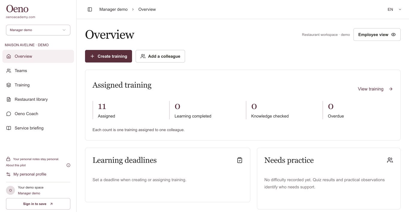Click the Needs practice people icon
The width and height of the screenshot is (409, 212).
pyautogui.click(x=390, y=160)
